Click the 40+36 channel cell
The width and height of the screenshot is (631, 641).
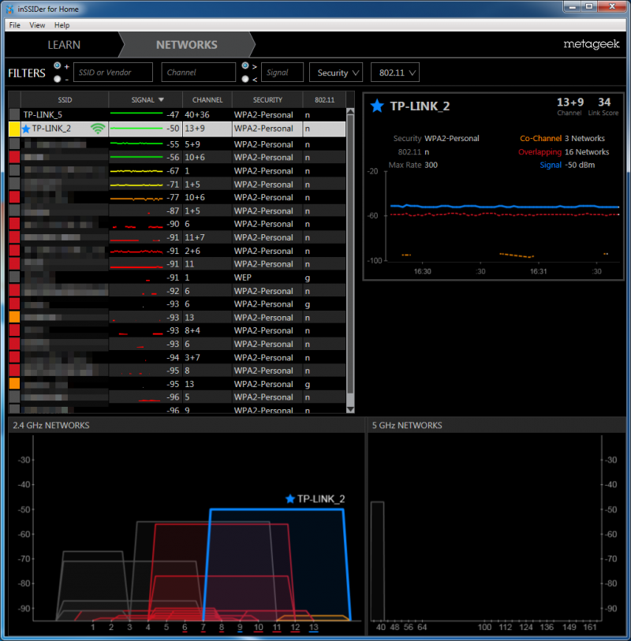pyautogui.click(x=196, y=115)
